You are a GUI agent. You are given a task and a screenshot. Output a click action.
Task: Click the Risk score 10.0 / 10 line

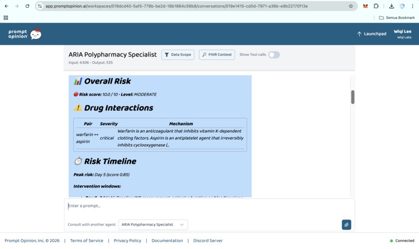(115, 94)
